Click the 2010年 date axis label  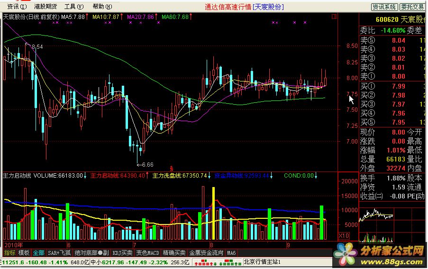point(14,245)
